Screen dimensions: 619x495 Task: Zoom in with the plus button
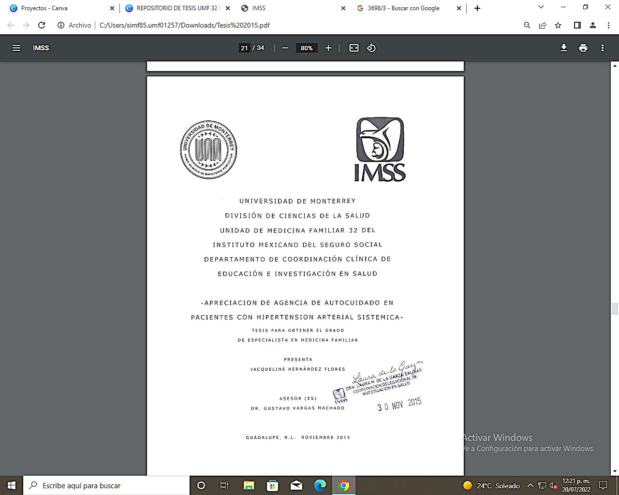pos(328,48)
